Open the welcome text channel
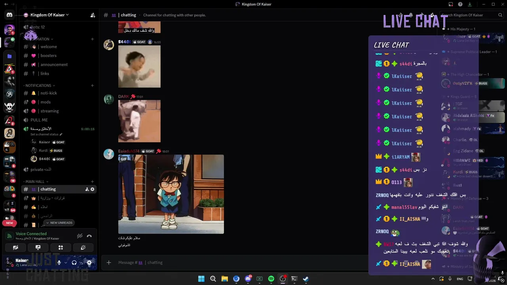 (x=59, y=47)
